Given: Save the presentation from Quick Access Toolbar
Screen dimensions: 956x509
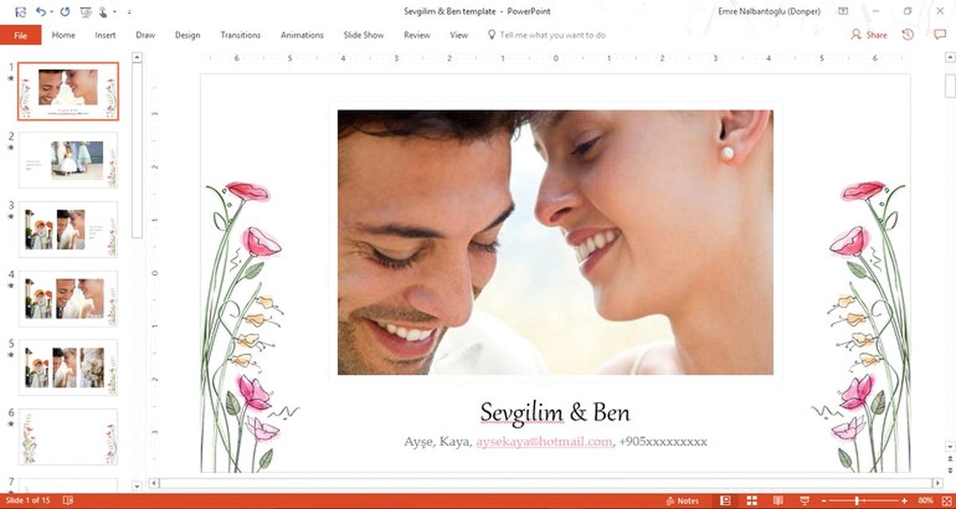Looking at the screenshot, I should coord(21,12).
